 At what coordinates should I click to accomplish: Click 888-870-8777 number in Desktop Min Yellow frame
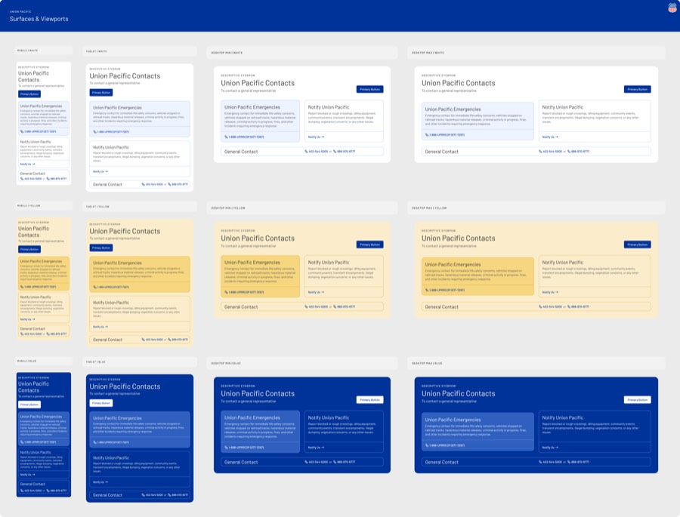coord(346,307)
